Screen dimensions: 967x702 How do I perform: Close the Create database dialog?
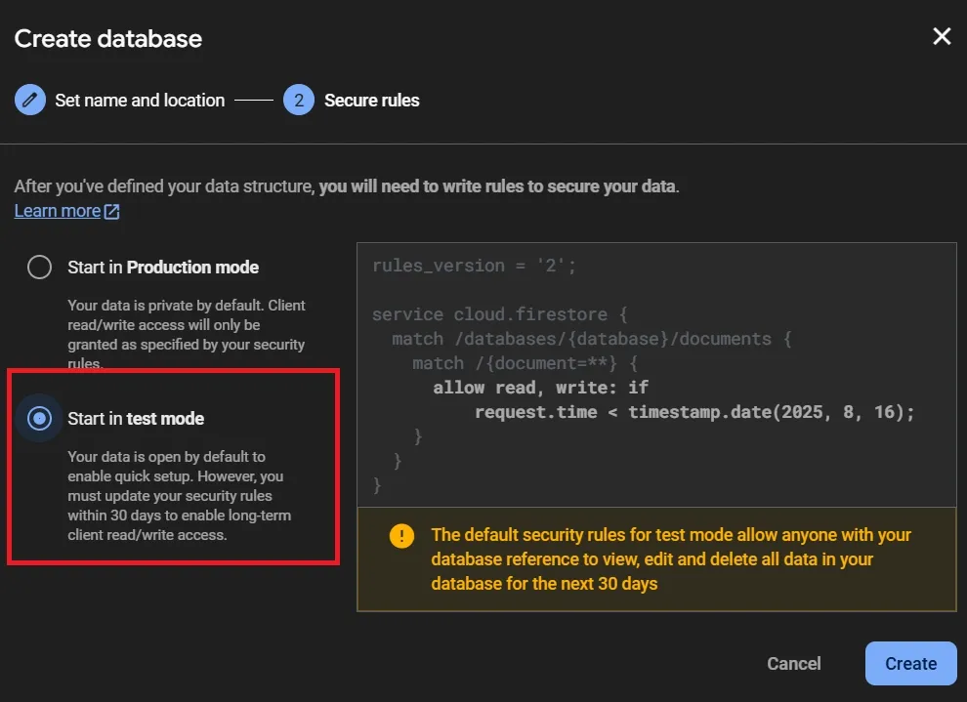[x=942, y=37]
